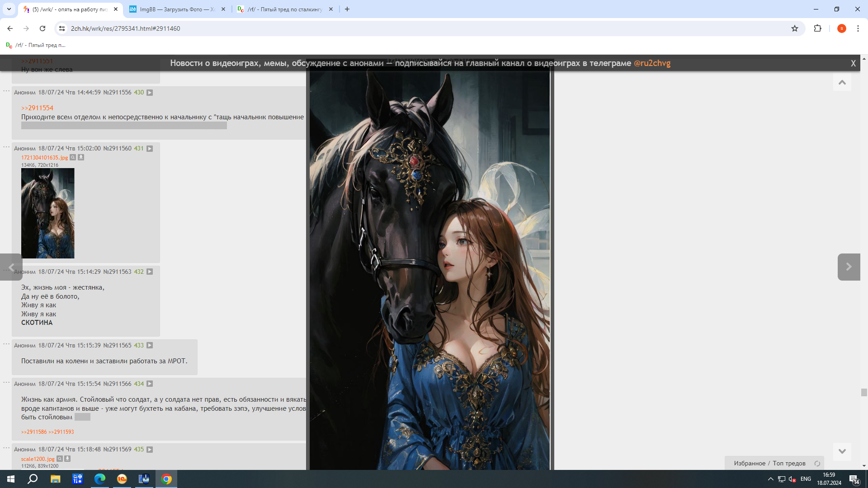Viewport: 868px width, 488px height.
Task: Click the horse and girl thumbnail
Action: [47, 213]
